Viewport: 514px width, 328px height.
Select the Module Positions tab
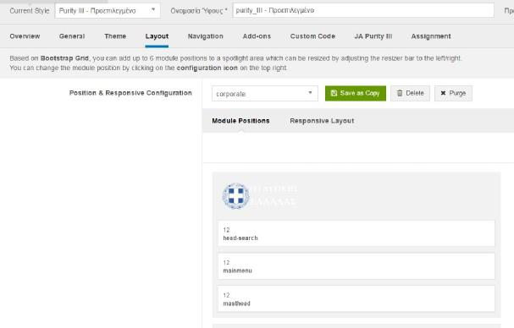[240, 121]
